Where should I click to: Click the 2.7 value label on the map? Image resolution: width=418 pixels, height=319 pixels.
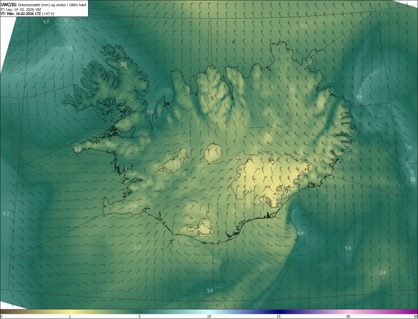292,90
